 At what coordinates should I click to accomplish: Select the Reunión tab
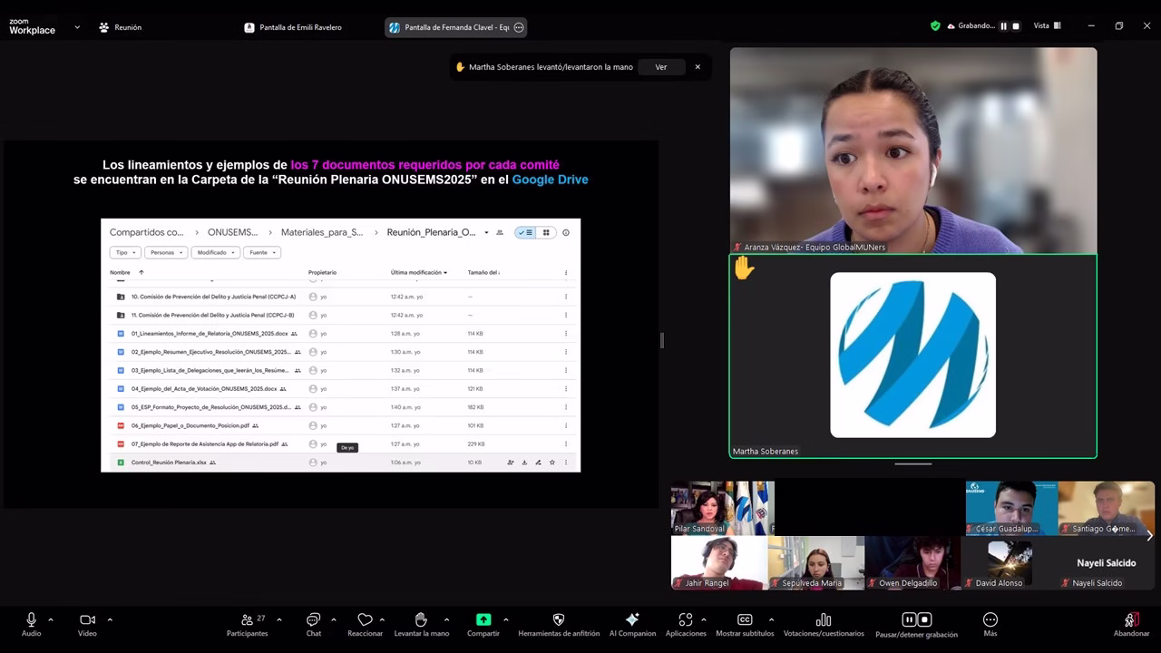point(120,27)
